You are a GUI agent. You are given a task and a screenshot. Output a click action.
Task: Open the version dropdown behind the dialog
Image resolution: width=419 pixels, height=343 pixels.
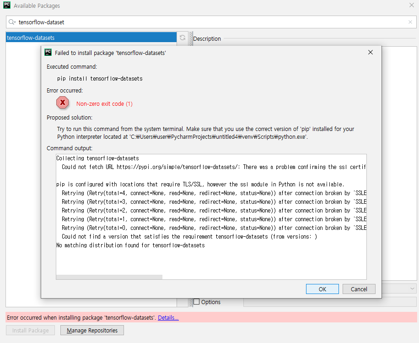click(412, 289)
